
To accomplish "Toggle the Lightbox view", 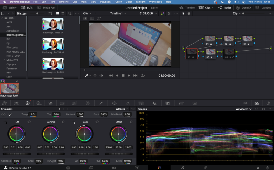I will [x=263, y=8].
